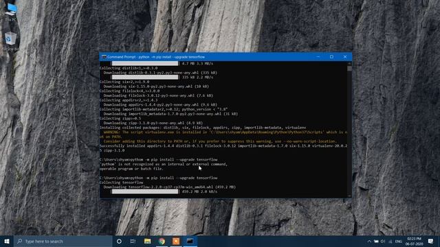Image resolution: width=440 pixels, height=247 pixels.
Task: Click the Command Prompt vertical scrollbar thumb
Action: pos(349,69)
